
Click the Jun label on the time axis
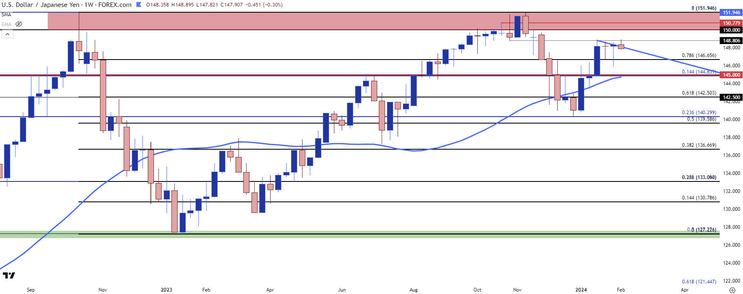(x=342, y=290)
